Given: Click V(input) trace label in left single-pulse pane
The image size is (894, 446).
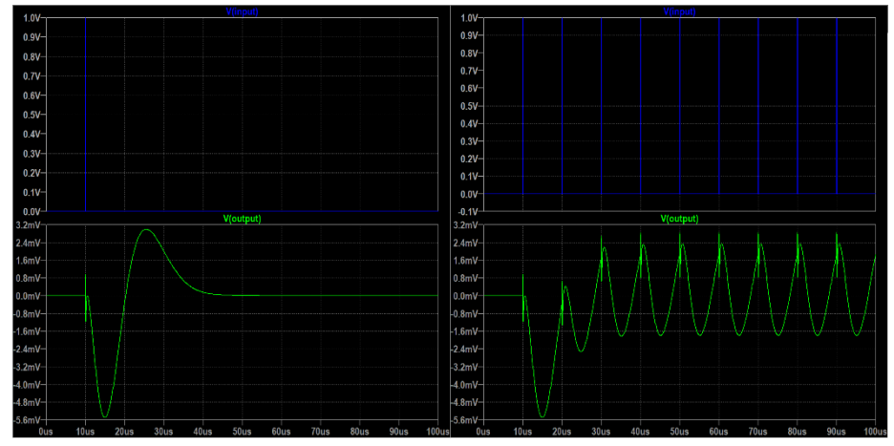Looking at the screenshot, I should coord(244,11).
